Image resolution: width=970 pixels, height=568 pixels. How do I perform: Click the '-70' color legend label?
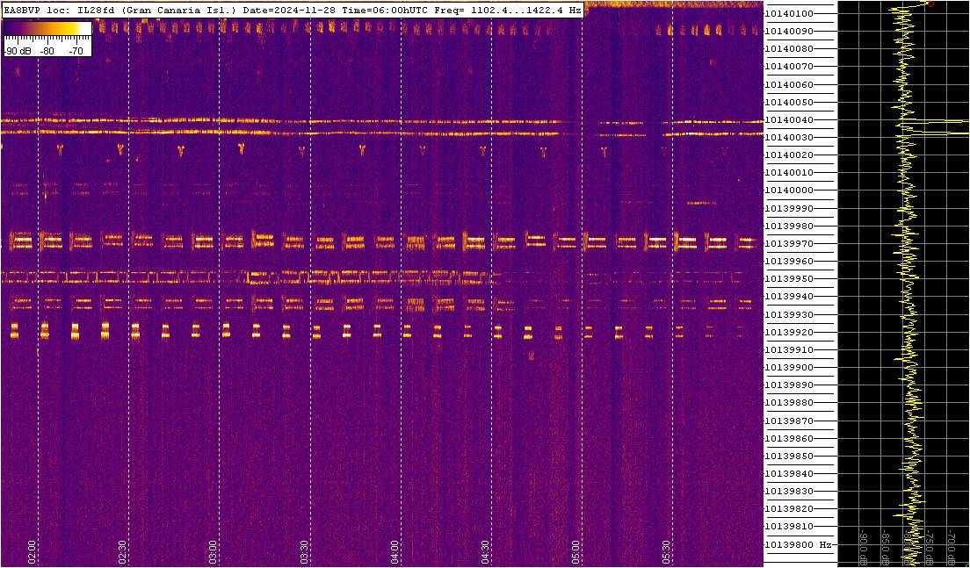click(x=76, y=51)
